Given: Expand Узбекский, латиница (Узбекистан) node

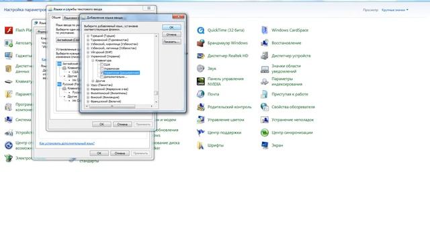Looking at the screenshot, I should [88, 48].
